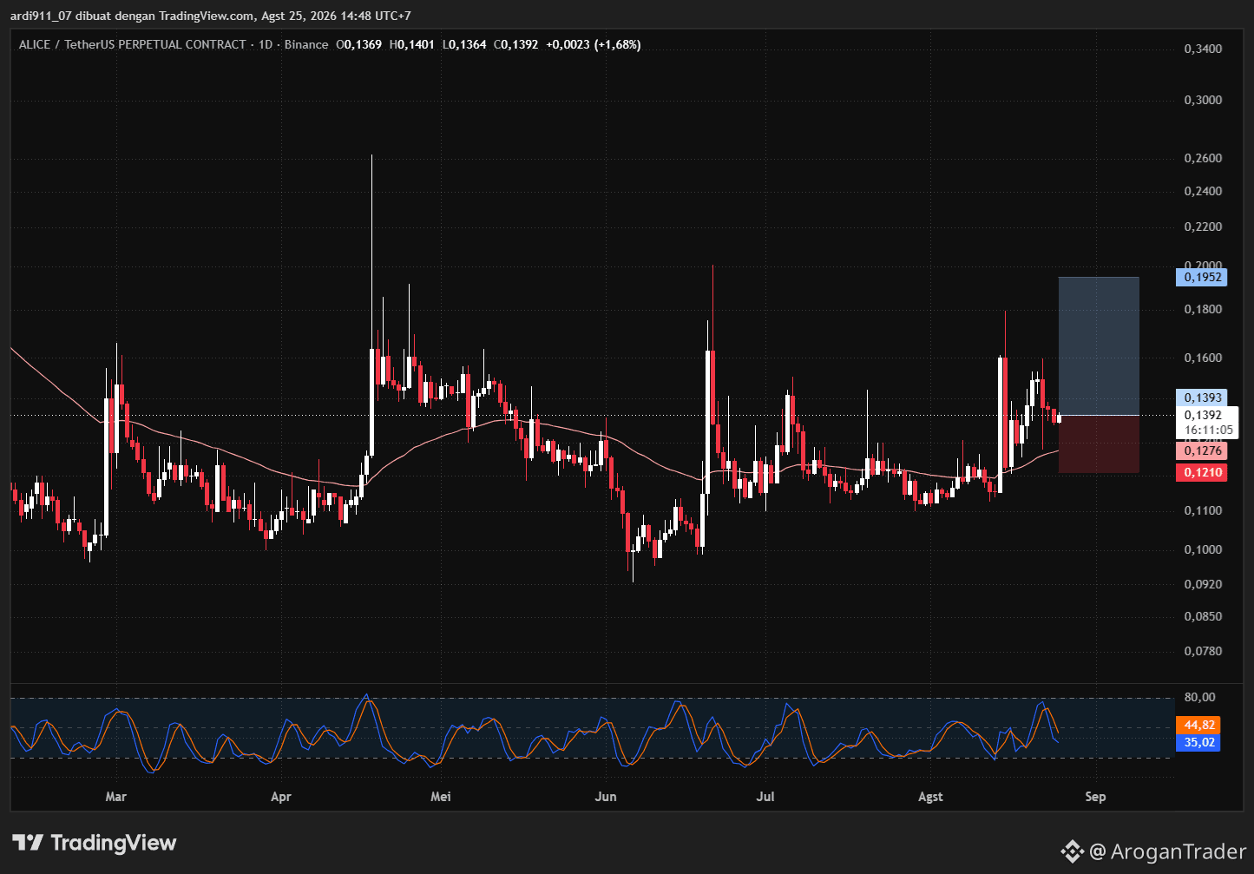The height and width of the screenshot is (874, 1254).
Task: Click the 0,3400 price axis label
Action: pos(1203,49)
